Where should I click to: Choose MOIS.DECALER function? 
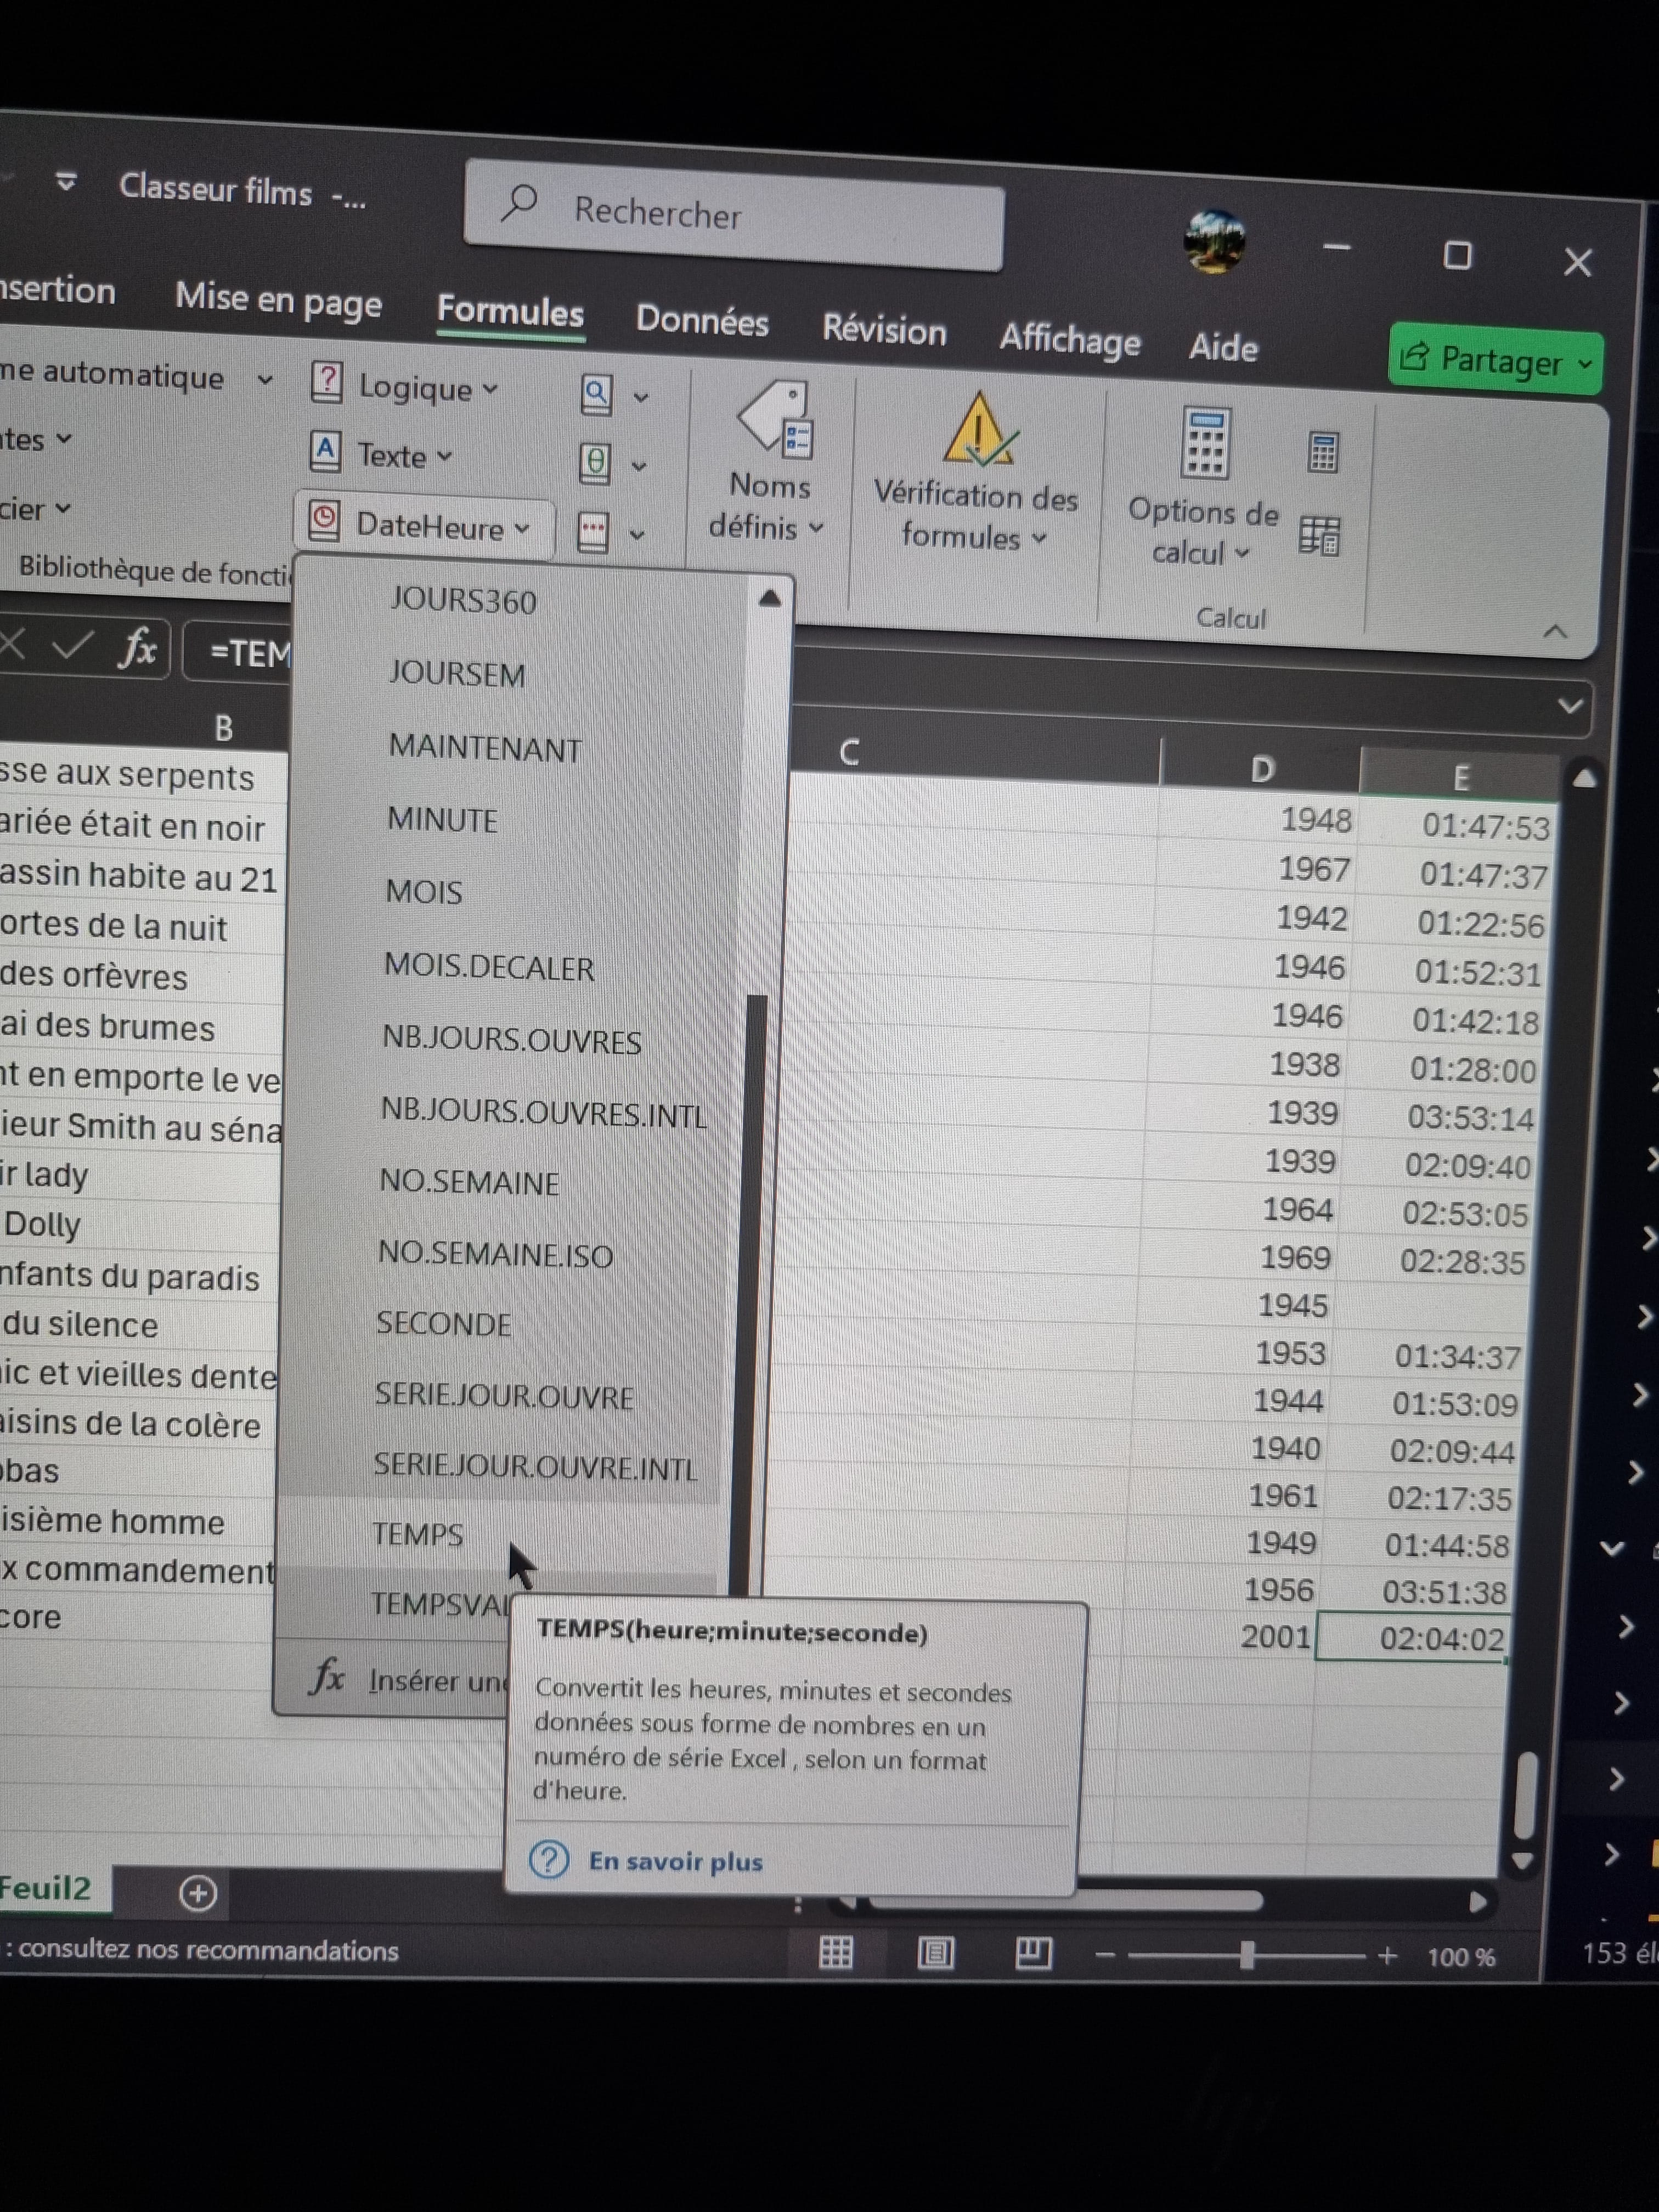pyautogui.click(x=488, y=966)
